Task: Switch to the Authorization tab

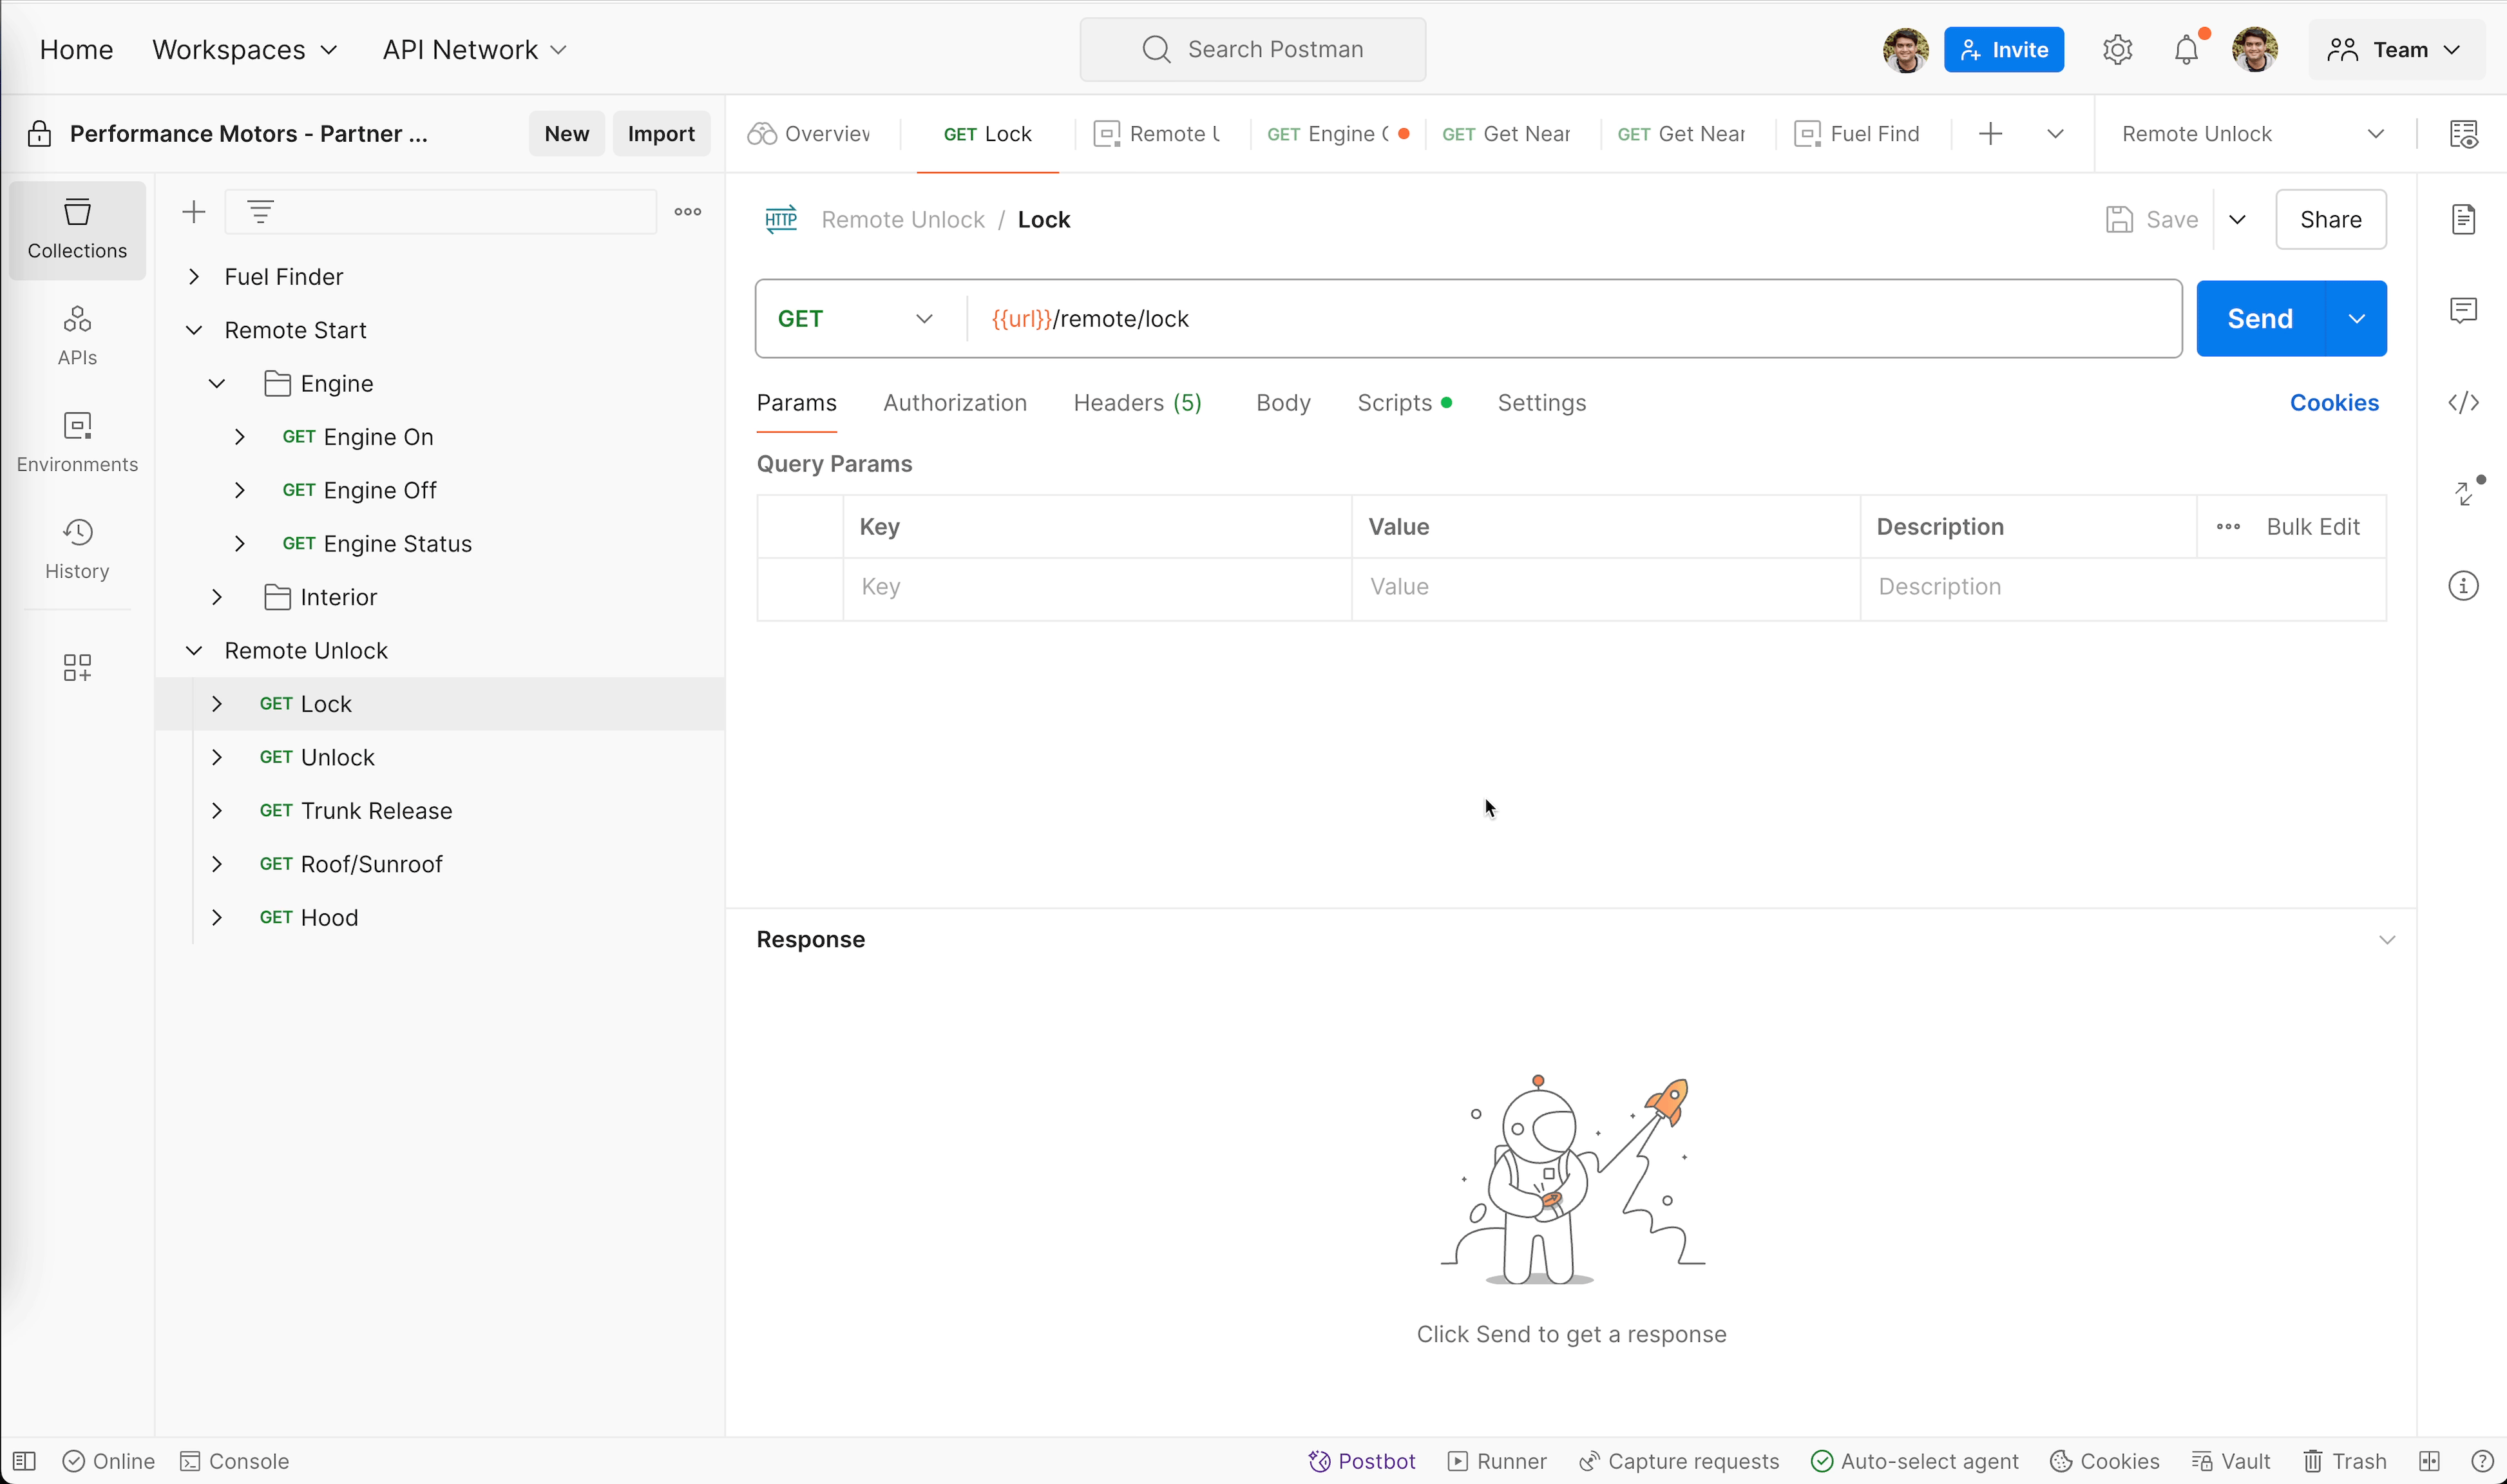Action: [x=954, y=403]
